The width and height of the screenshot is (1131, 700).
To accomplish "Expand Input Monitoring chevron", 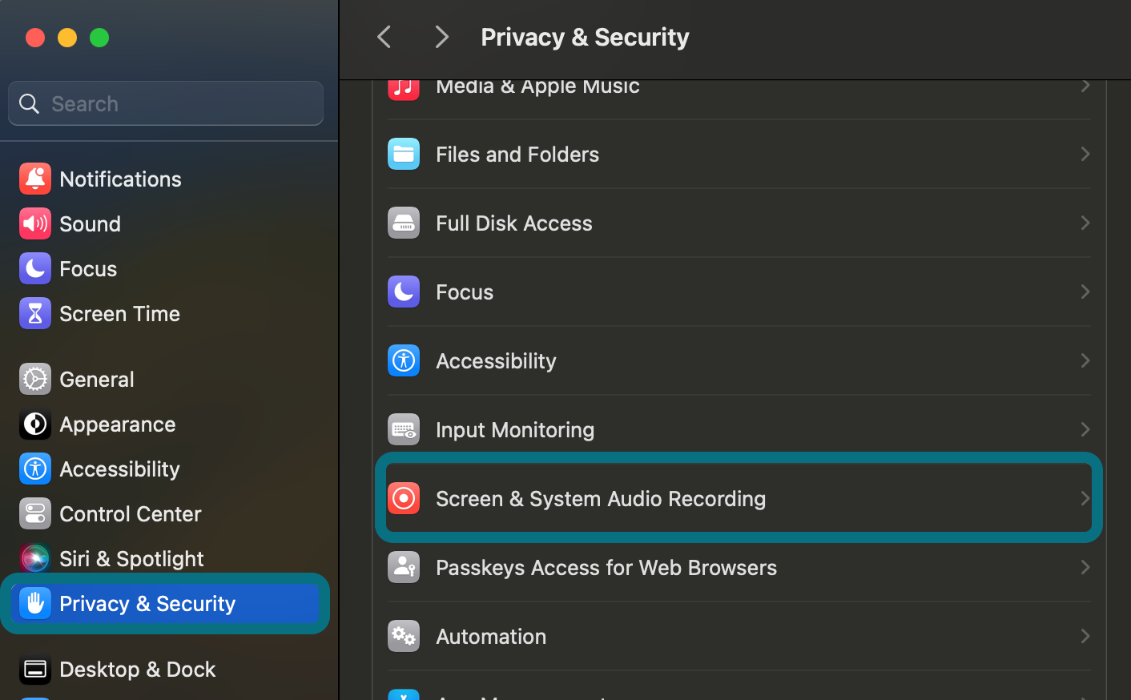I will point(1085,429).
